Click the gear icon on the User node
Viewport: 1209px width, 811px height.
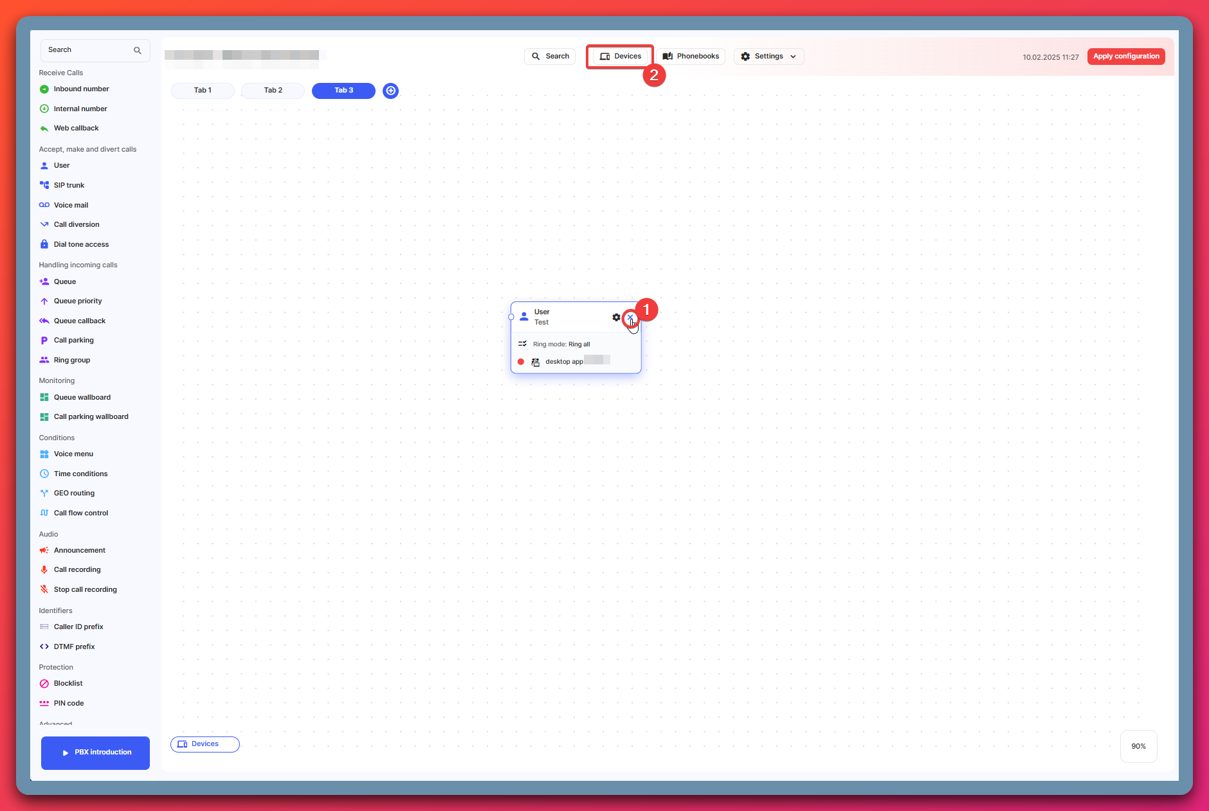coord(616,317)
